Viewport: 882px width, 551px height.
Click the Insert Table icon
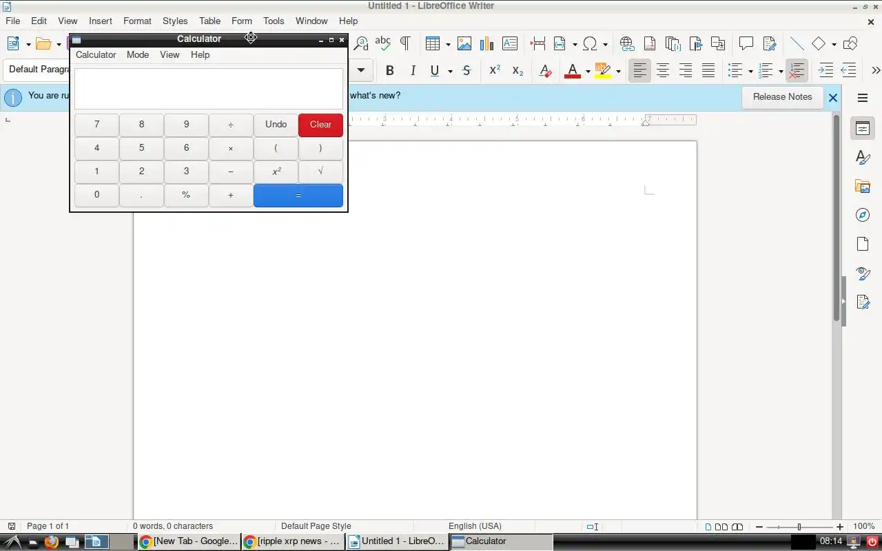[x=433, y=44]
